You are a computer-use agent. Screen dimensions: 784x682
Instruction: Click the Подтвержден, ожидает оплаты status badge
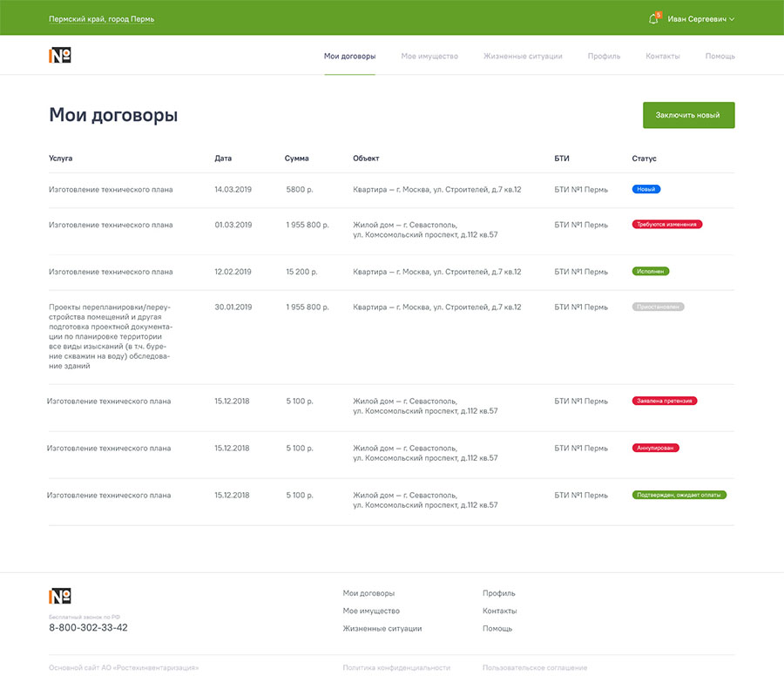point(679,495)
